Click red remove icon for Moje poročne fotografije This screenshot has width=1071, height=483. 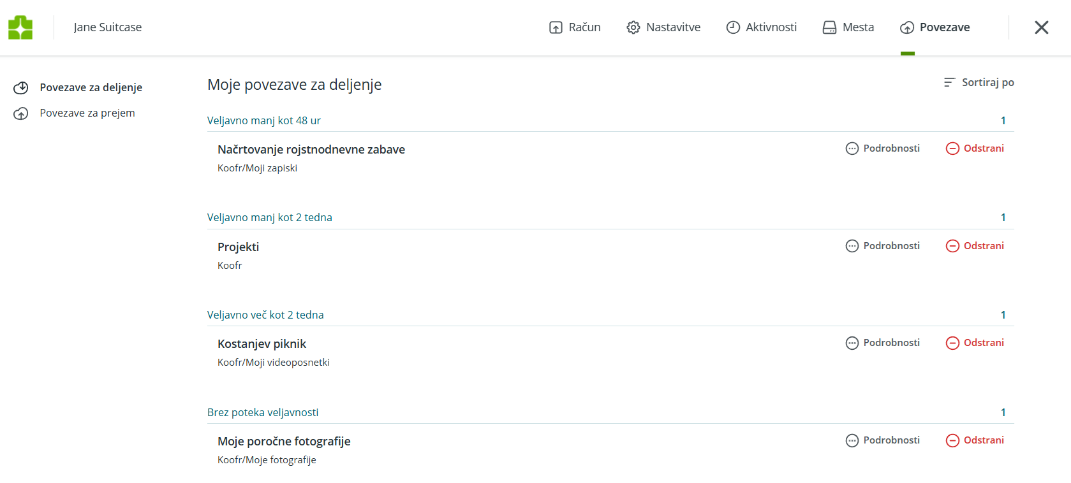tap(952, 440)
